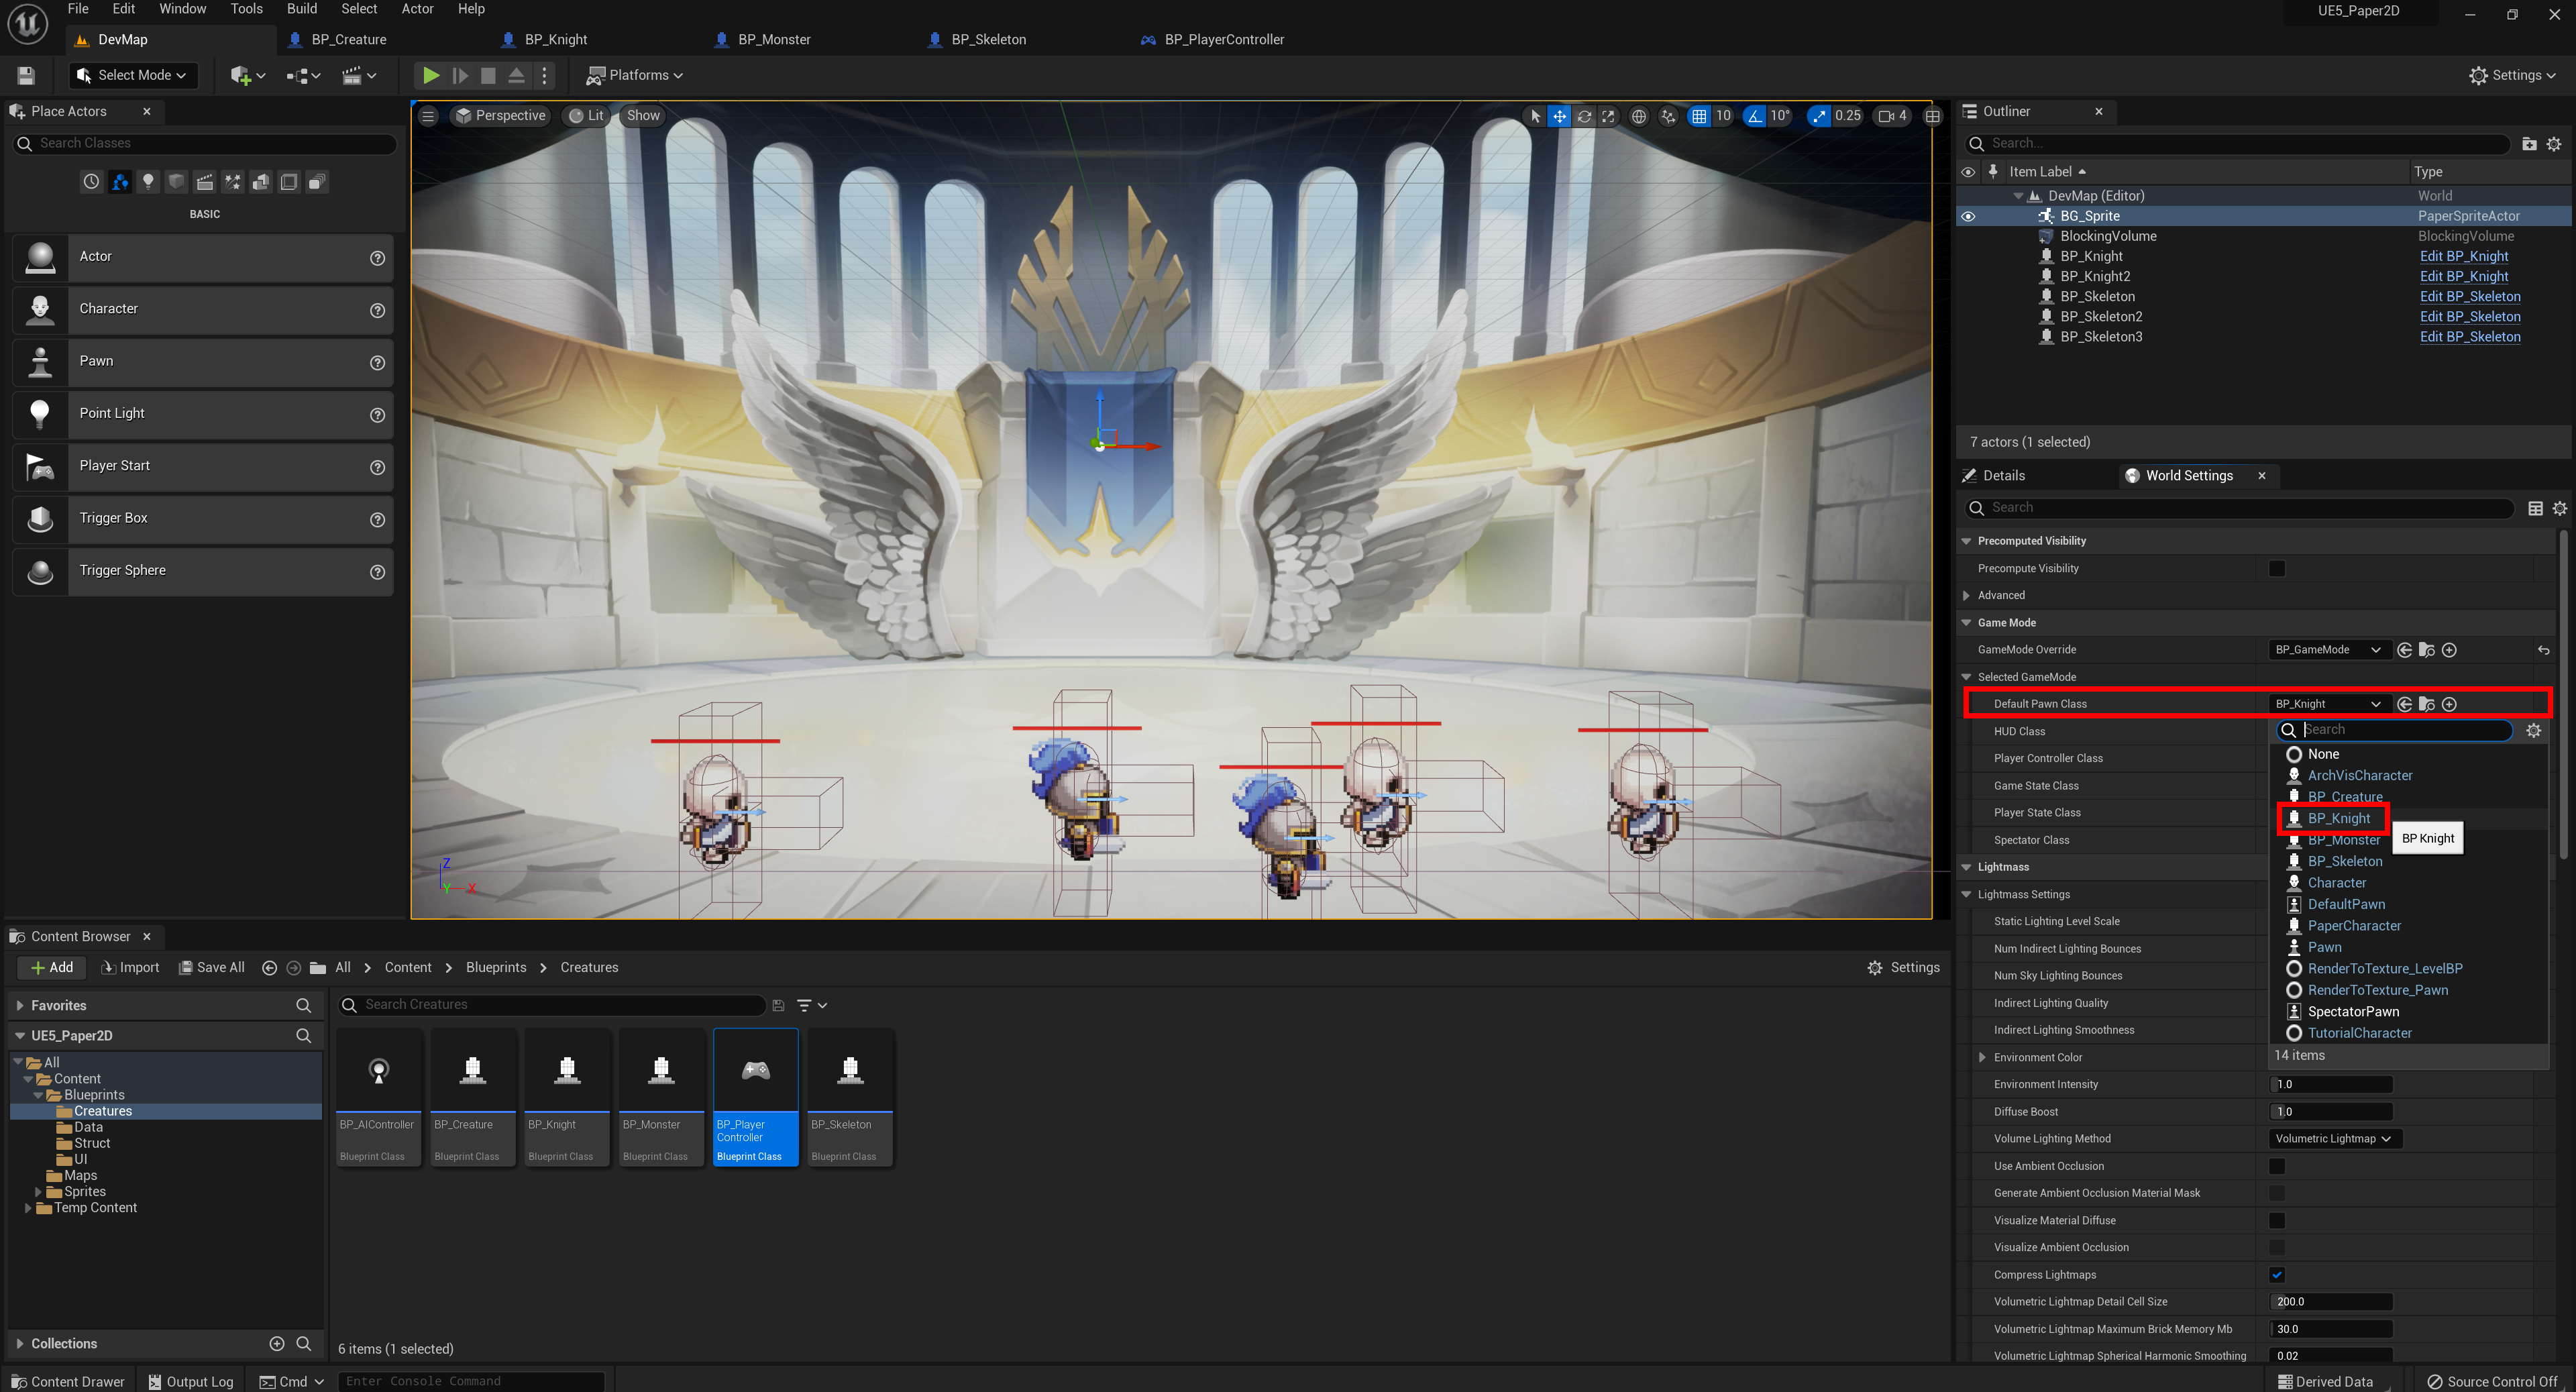Open Volume Lighting Method dropdown

(x=2334, y=1138)
